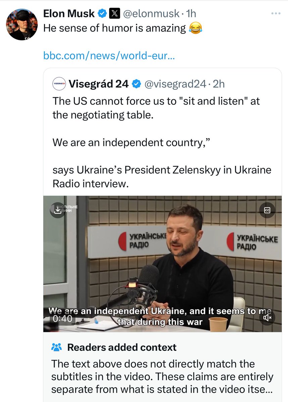Open the bbc.com/news/world-eur… link
288x402 pixels.
(x=109, y=56)
